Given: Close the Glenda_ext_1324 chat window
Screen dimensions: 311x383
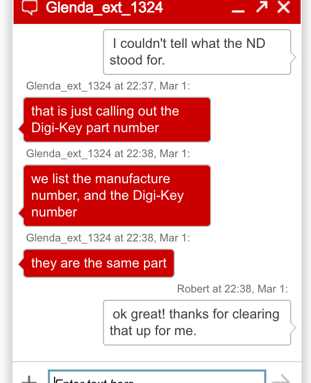Looking at the screenshot, I should [283, 7].
